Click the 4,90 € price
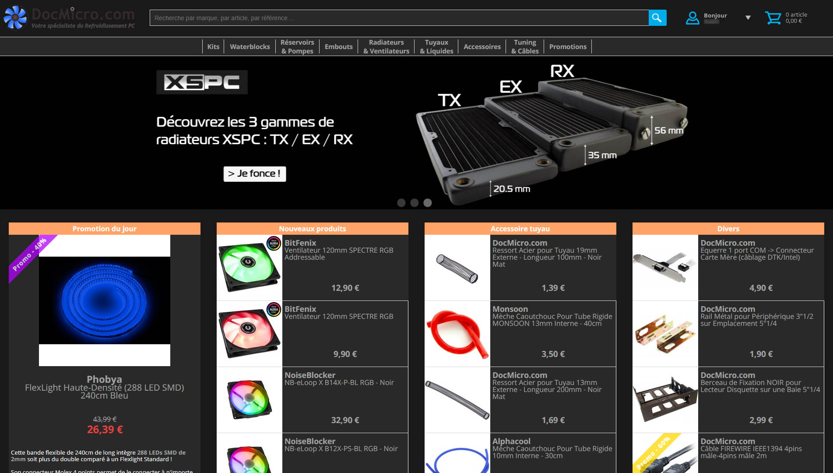The height and width of the screenshot is (473, 833). coord(761,288)
